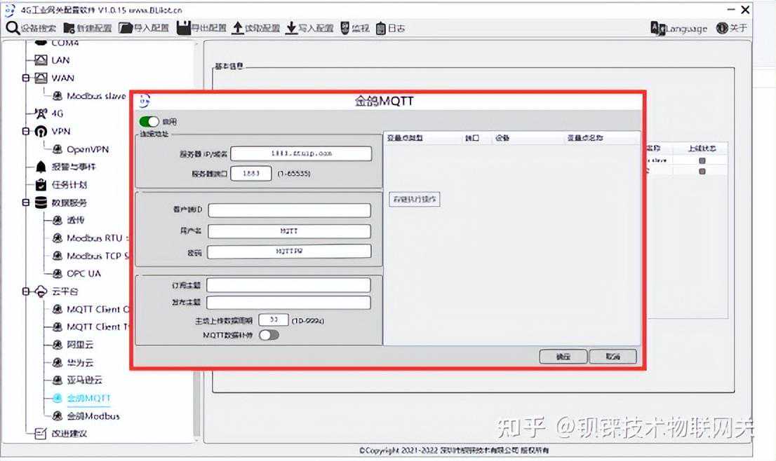Viewport: 776px width, 461px height.
Task: Click the first upload status checkbox in table
Action: click(702, 160)
